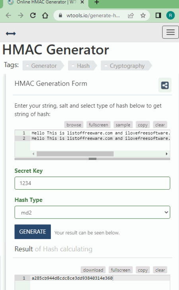Open the browser side panel icon
Image resolution: width=179 pixels, height=290 pixels.
158,16
